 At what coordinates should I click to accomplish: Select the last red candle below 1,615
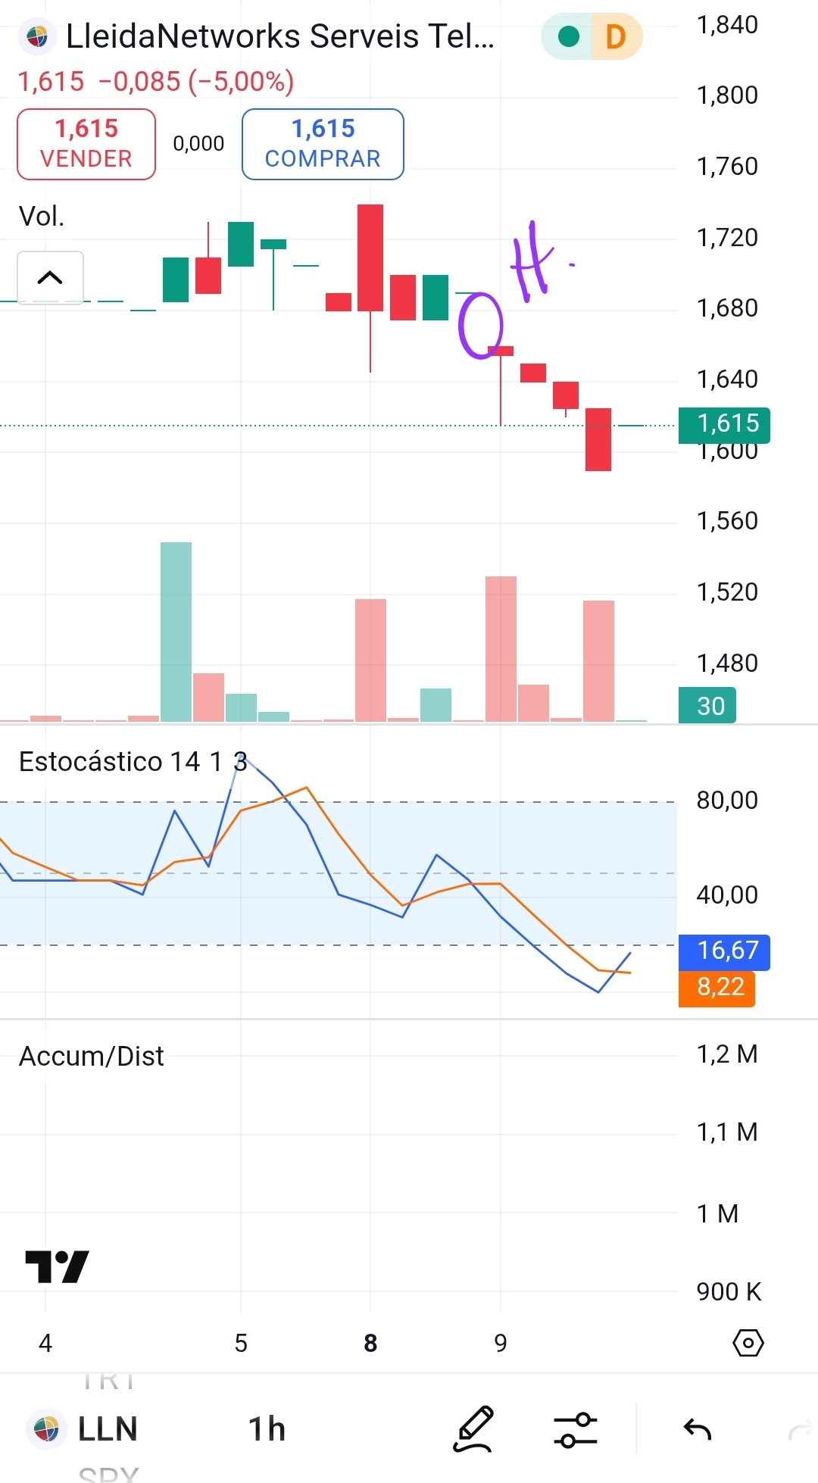[x=598, y=439]
